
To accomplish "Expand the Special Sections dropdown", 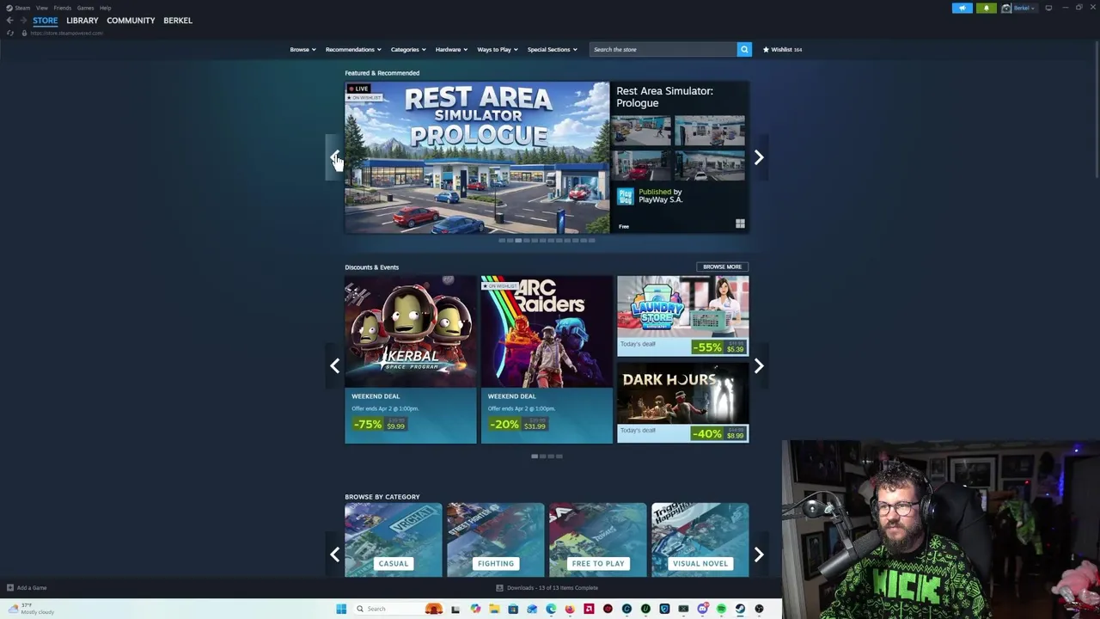I will point(552,50).
